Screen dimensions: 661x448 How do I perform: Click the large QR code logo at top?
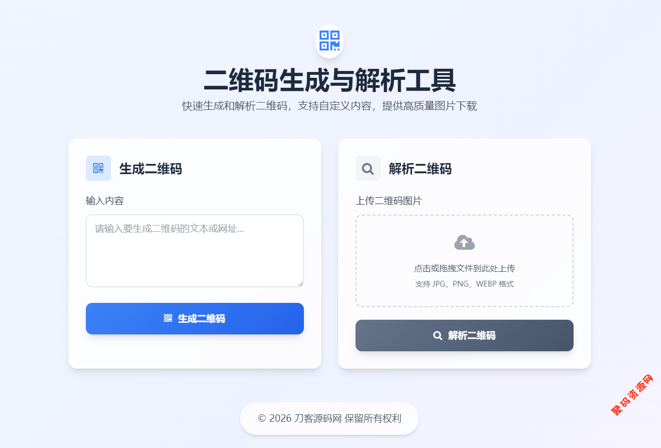(x=330, y=41)
